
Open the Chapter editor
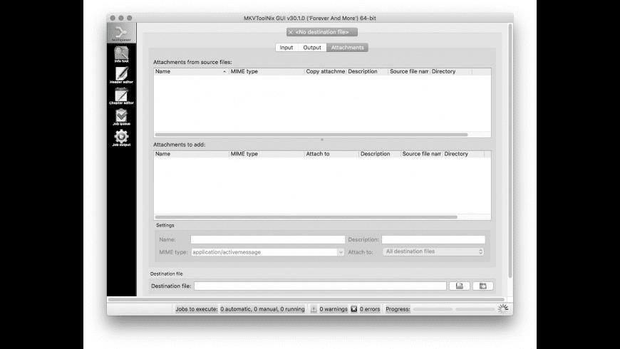pos(121,96)
